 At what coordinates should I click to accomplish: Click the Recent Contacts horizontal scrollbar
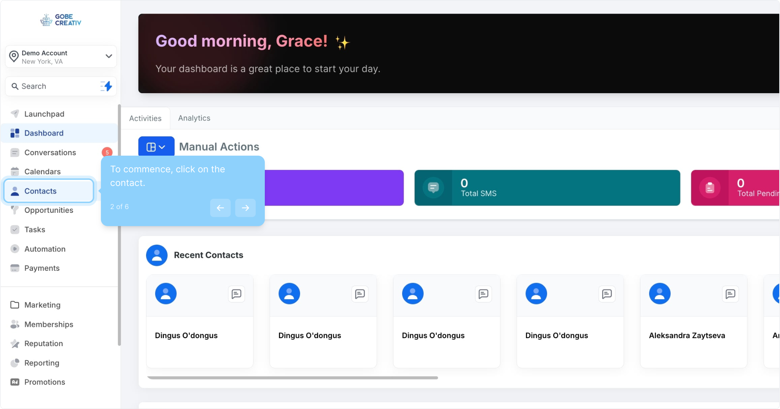pyautogui.click(x=292, y=378)
